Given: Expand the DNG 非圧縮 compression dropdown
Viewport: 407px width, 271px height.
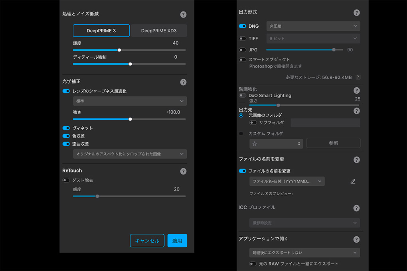Looking at the screenshot, I should [x=313, y=26].
